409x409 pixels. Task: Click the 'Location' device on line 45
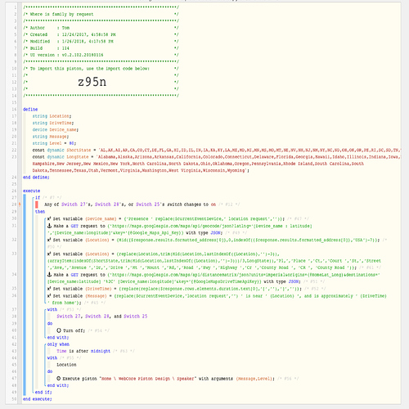click(66, 365)
